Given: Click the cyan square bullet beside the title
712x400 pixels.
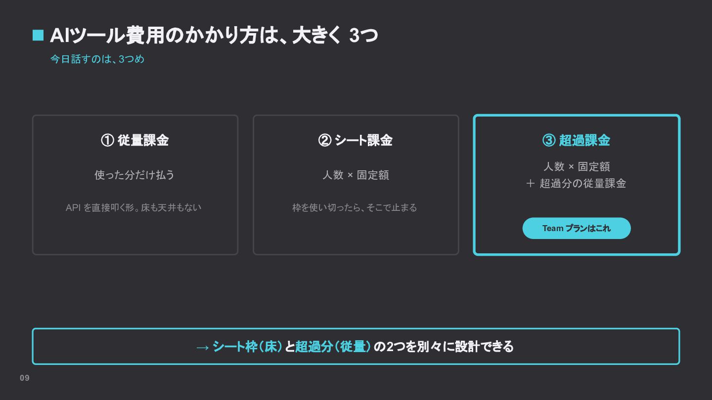Looking at the screenshot, I should pos(38,36).
